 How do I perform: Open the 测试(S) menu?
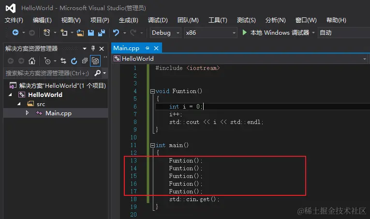[246, 20]
